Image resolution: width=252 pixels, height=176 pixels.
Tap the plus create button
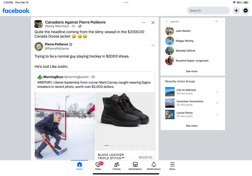[236, 11]
